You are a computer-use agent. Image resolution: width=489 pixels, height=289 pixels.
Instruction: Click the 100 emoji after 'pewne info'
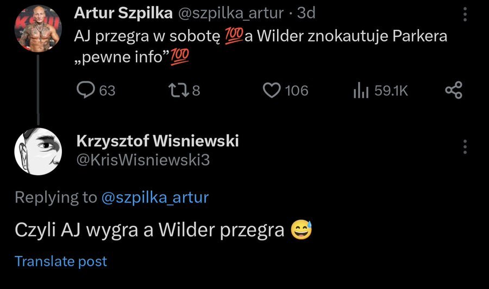pos(180,56)
